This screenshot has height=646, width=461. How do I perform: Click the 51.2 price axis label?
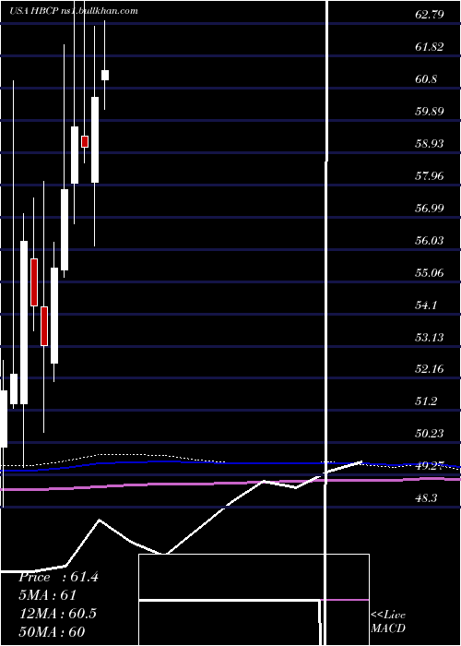(426, 401)
